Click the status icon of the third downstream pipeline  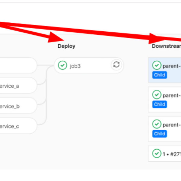tap(156, 124)
